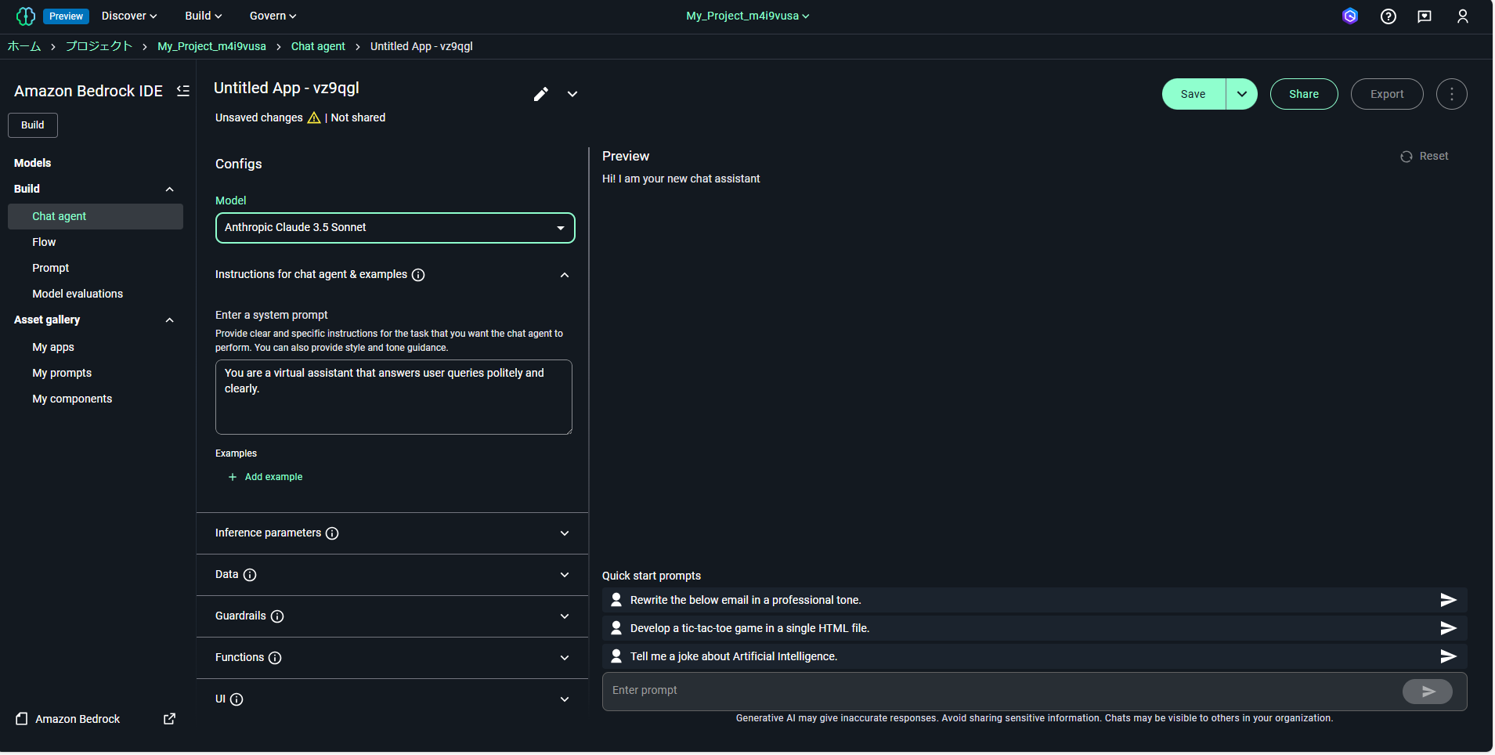Send the joke about Artificial Intelligence prompt
Image resolution: width=1495 pixels, height=755 pixels.
[1448, 656]
